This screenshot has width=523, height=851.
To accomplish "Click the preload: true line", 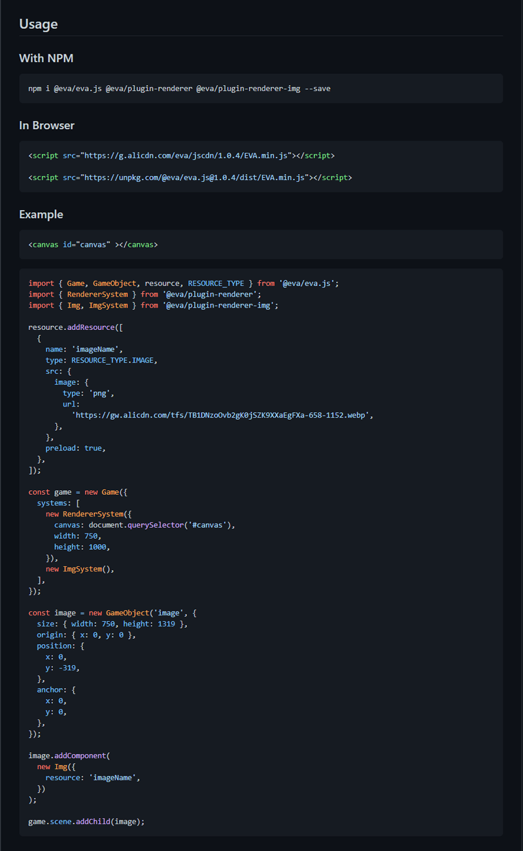I will 75,448.
